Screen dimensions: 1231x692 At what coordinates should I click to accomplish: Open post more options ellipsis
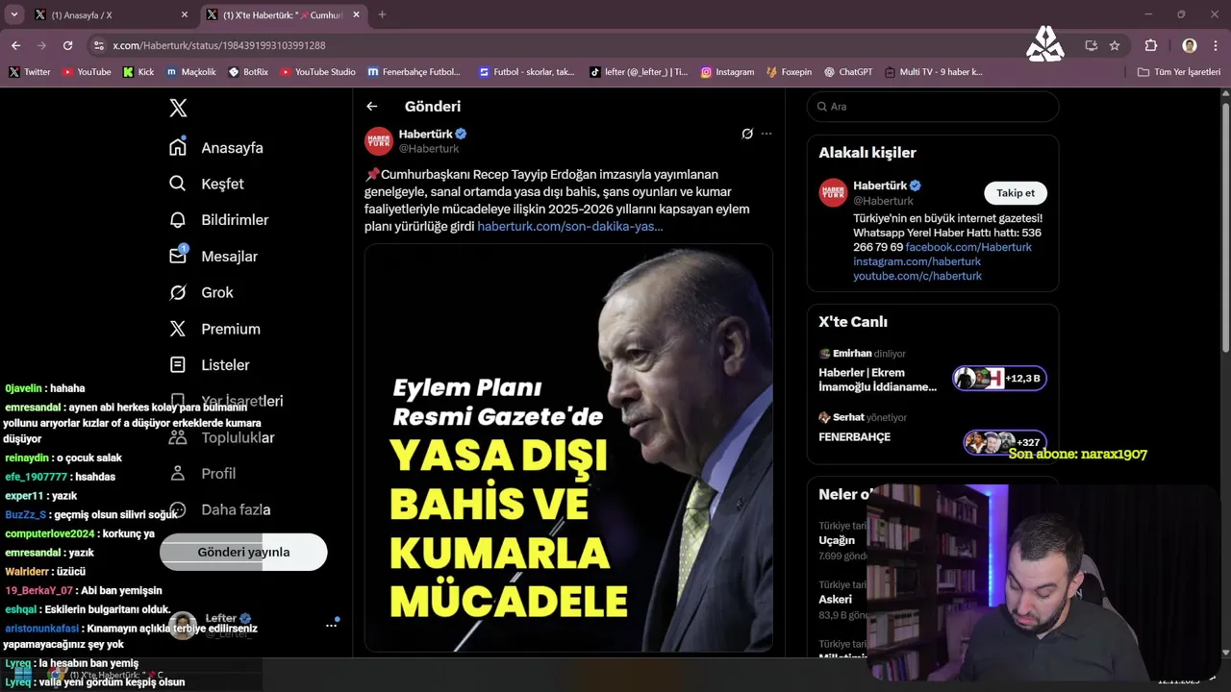pos(766,134)
